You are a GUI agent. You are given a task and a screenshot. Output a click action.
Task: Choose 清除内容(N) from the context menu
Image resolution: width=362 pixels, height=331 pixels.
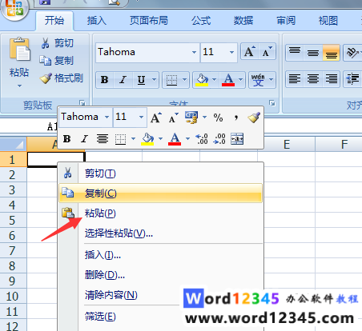click(161, 295)
